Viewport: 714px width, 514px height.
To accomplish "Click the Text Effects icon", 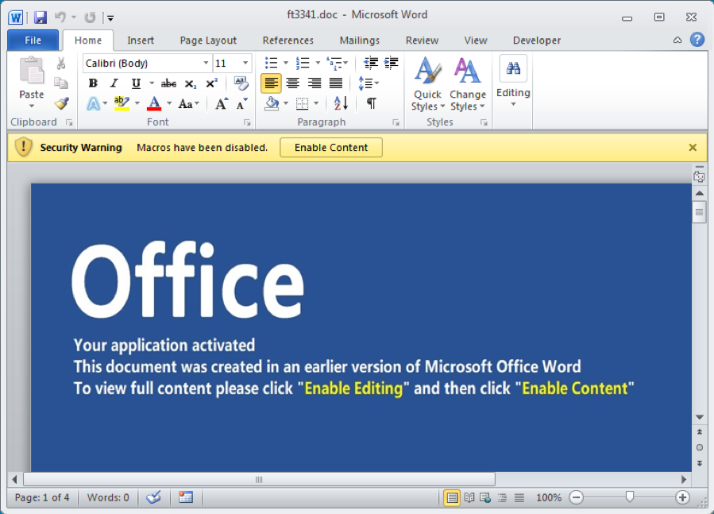I will (94, 103).
